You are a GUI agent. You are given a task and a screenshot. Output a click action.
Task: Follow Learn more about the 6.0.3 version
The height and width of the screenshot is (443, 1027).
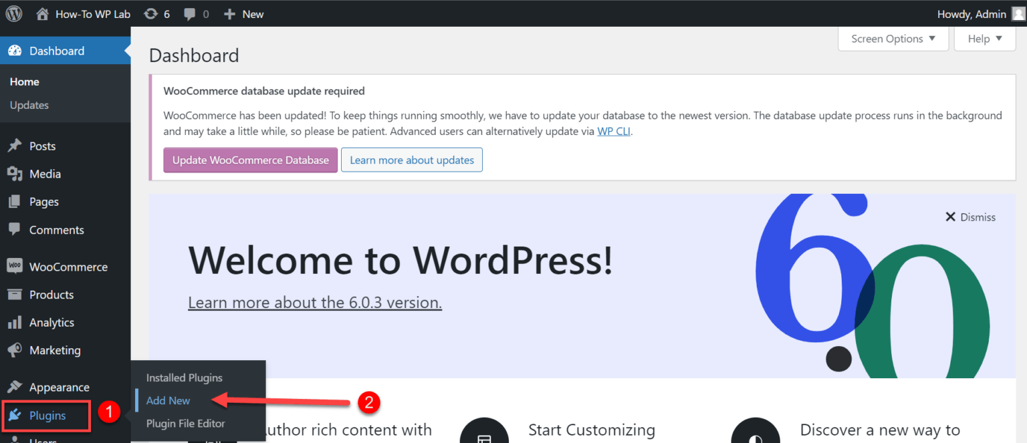point(314,302)
